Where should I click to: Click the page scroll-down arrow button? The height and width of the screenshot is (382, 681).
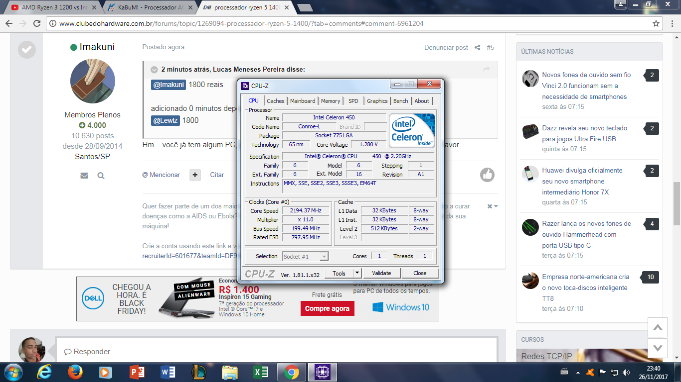click(x=658, y=348)
